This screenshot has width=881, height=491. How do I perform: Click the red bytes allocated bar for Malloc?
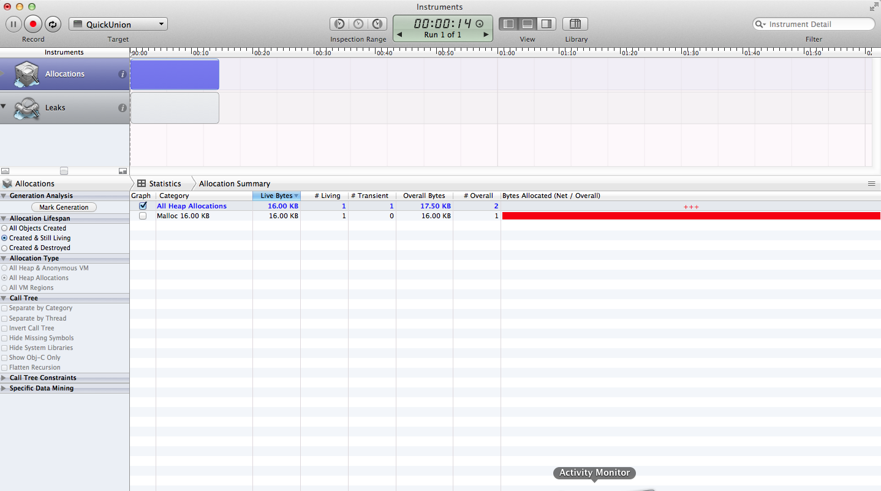click(x=691, y=216)
